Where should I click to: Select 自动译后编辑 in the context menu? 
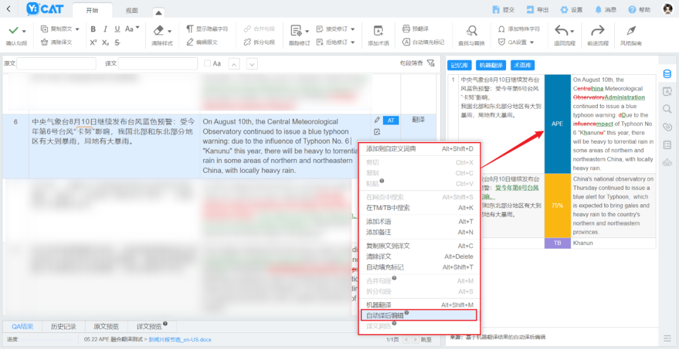(x=418, y=315)
